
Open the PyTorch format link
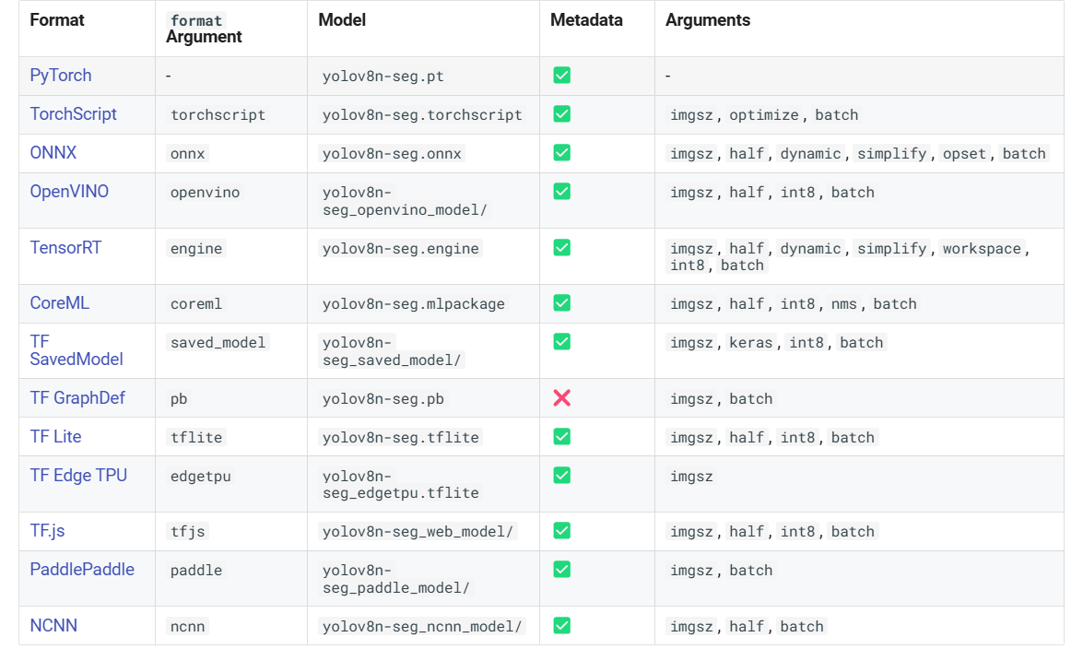(x=61, y=76)
